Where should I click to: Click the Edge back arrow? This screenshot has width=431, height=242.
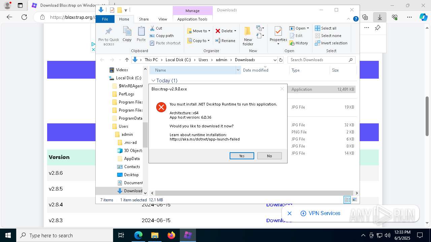pos(9,17)
